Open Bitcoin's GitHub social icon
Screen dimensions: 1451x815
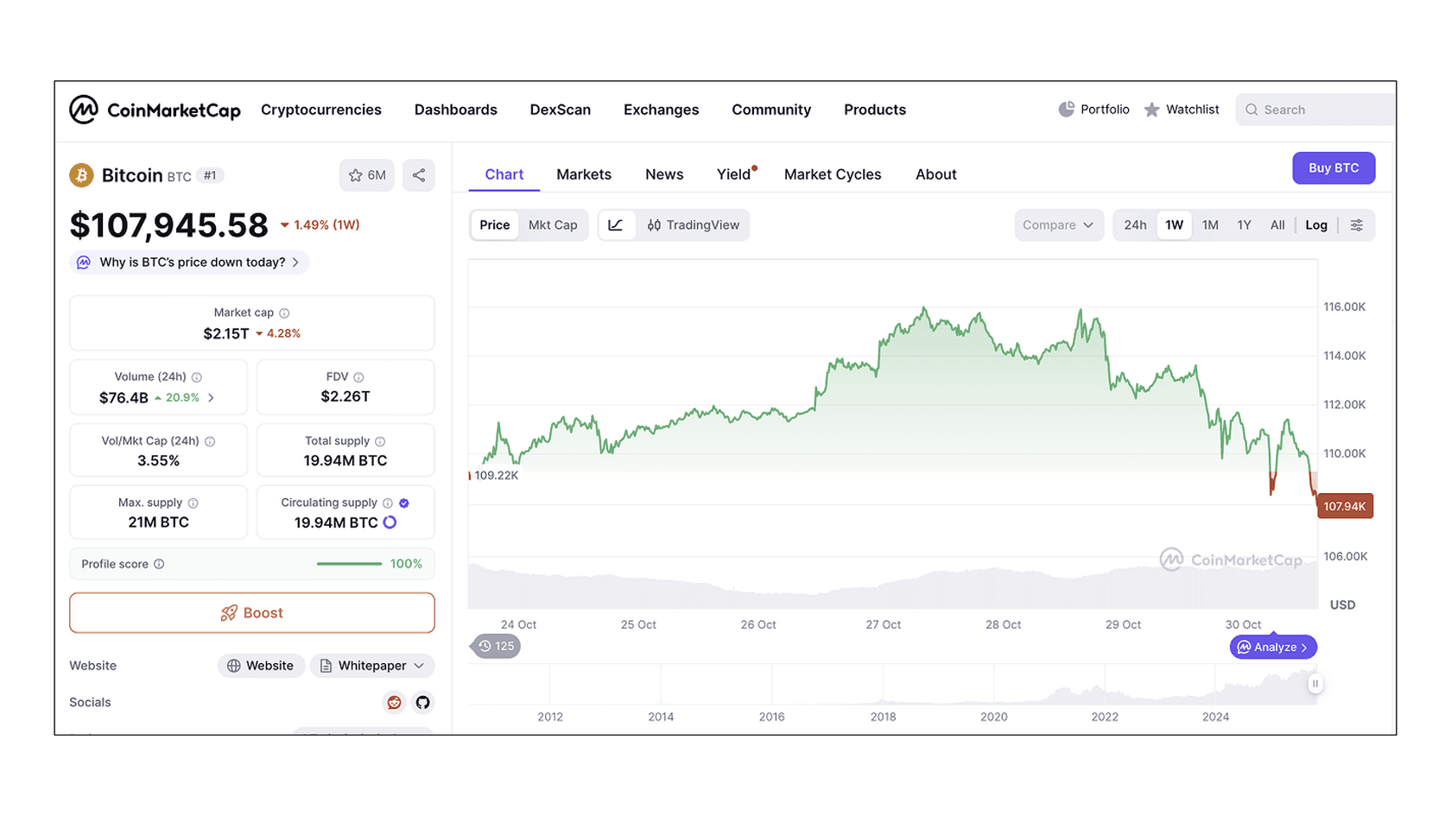click(x=423, y=703)
